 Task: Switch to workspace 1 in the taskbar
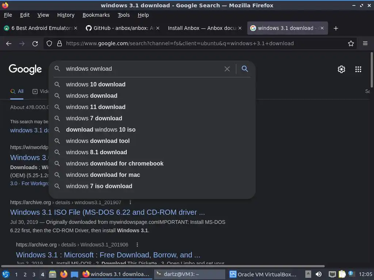click(x=16, y=275)
